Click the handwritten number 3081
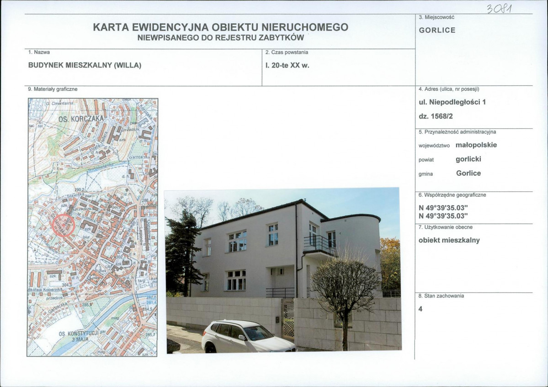This screenshot has height=387, width=548. pyautogui.click(x=499, y=7)
